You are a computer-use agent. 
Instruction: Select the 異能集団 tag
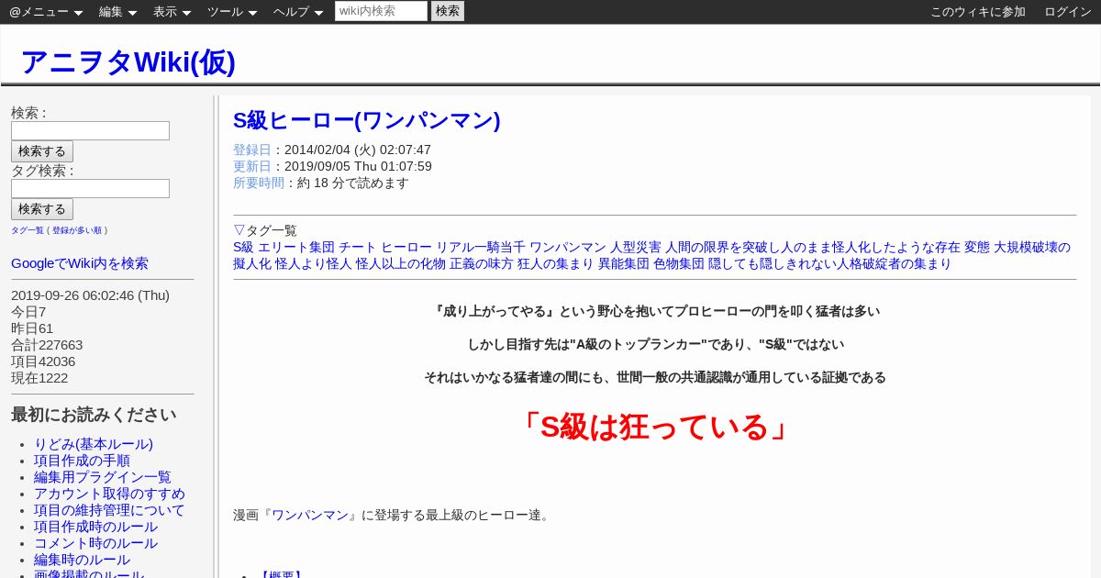624,263
